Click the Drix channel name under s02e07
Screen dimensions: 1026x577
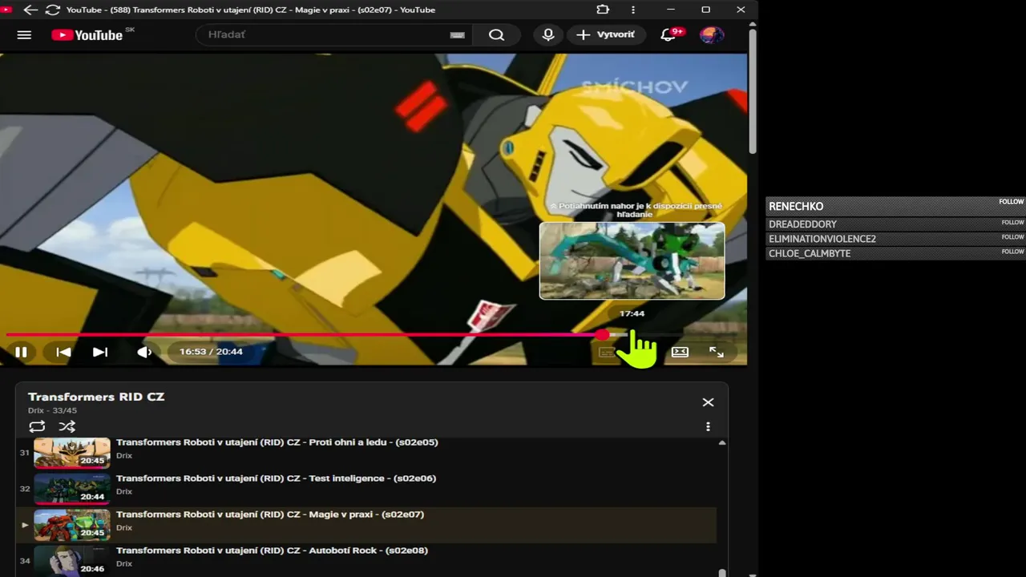(124, 528)
